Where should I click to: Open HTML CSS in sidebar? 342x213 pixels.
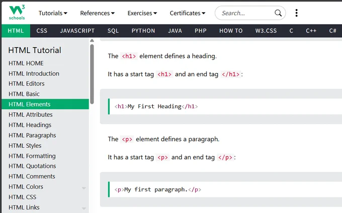coord(45,197)
